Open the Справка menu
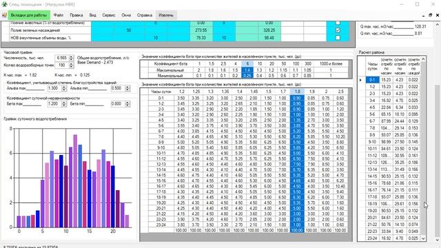This screenshot has width=441, height=248. (145, 15)
